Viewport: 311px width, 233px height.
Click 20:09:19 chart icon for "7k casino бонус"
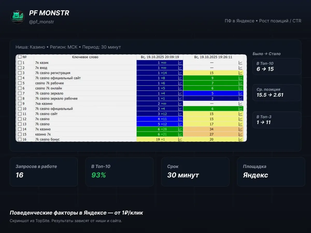point(180,139)
